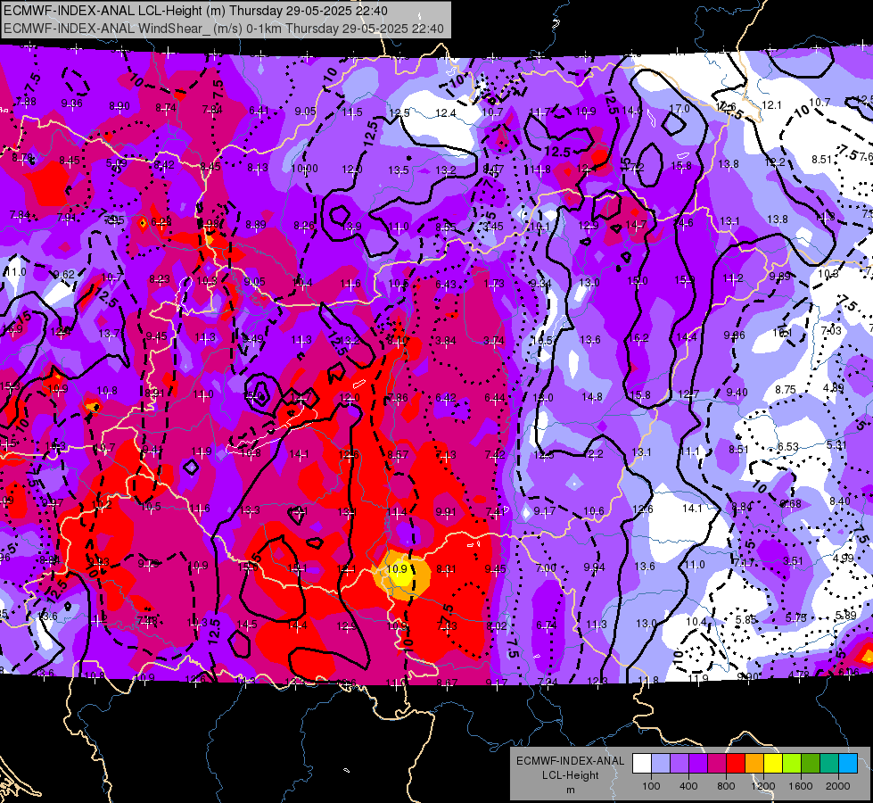Click the legend label 1600
873x803 pixels.
[801, 786]
